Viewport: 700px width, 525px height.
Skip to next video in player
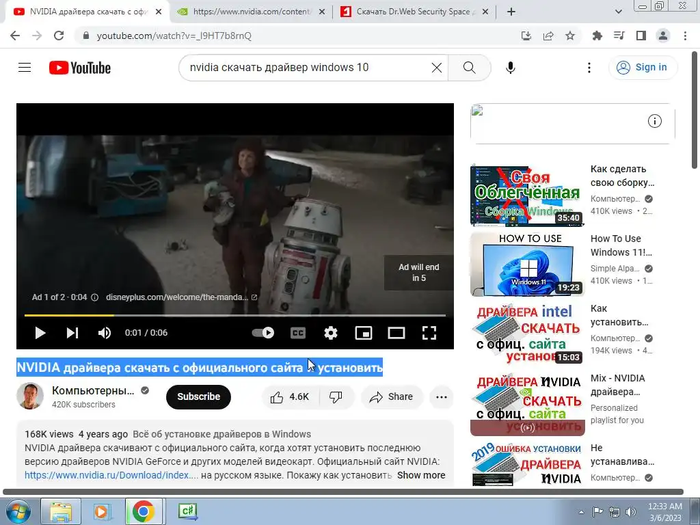pos(72,333)
